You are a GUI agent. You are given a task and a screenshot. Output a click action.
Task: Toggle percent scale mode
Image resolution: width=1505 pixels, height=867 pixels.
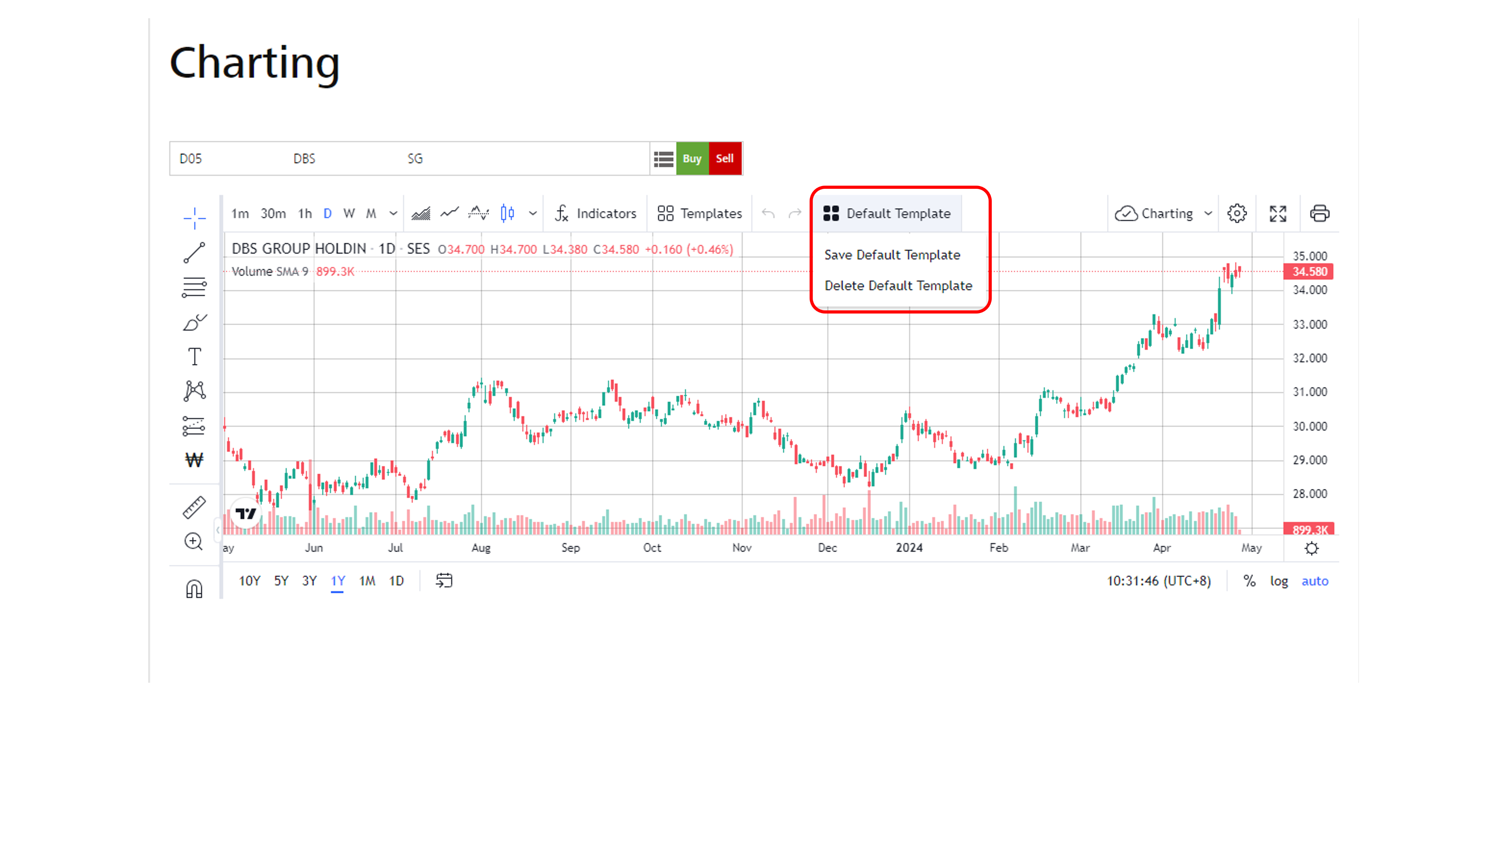point(1249,580)
